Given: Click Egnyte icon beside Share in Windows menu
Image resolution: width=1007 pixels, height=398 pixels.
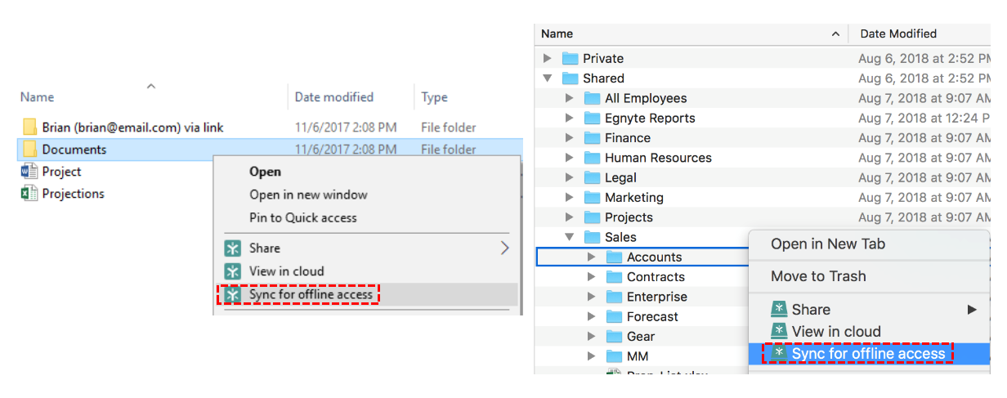Looking at the screenshot, I should 234,248.
